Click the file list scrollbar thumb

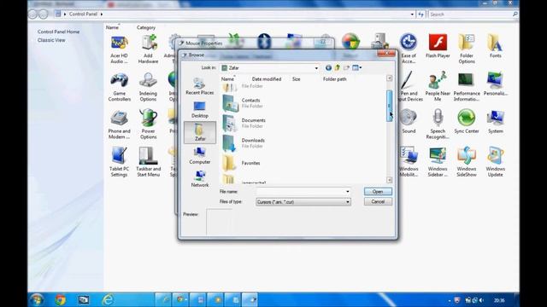(x=390, y=106)
